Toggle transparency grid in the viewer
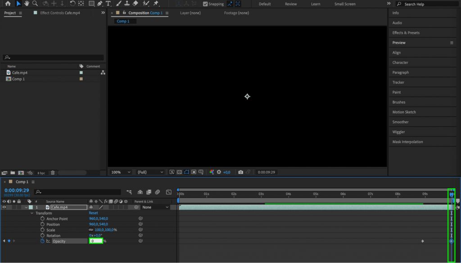Viewport: 461px width, 263px height. [x=180, y=172]
